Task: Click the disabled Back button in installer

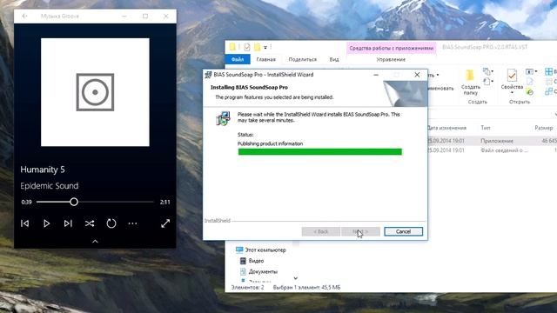Action: [x=321, y=231]
